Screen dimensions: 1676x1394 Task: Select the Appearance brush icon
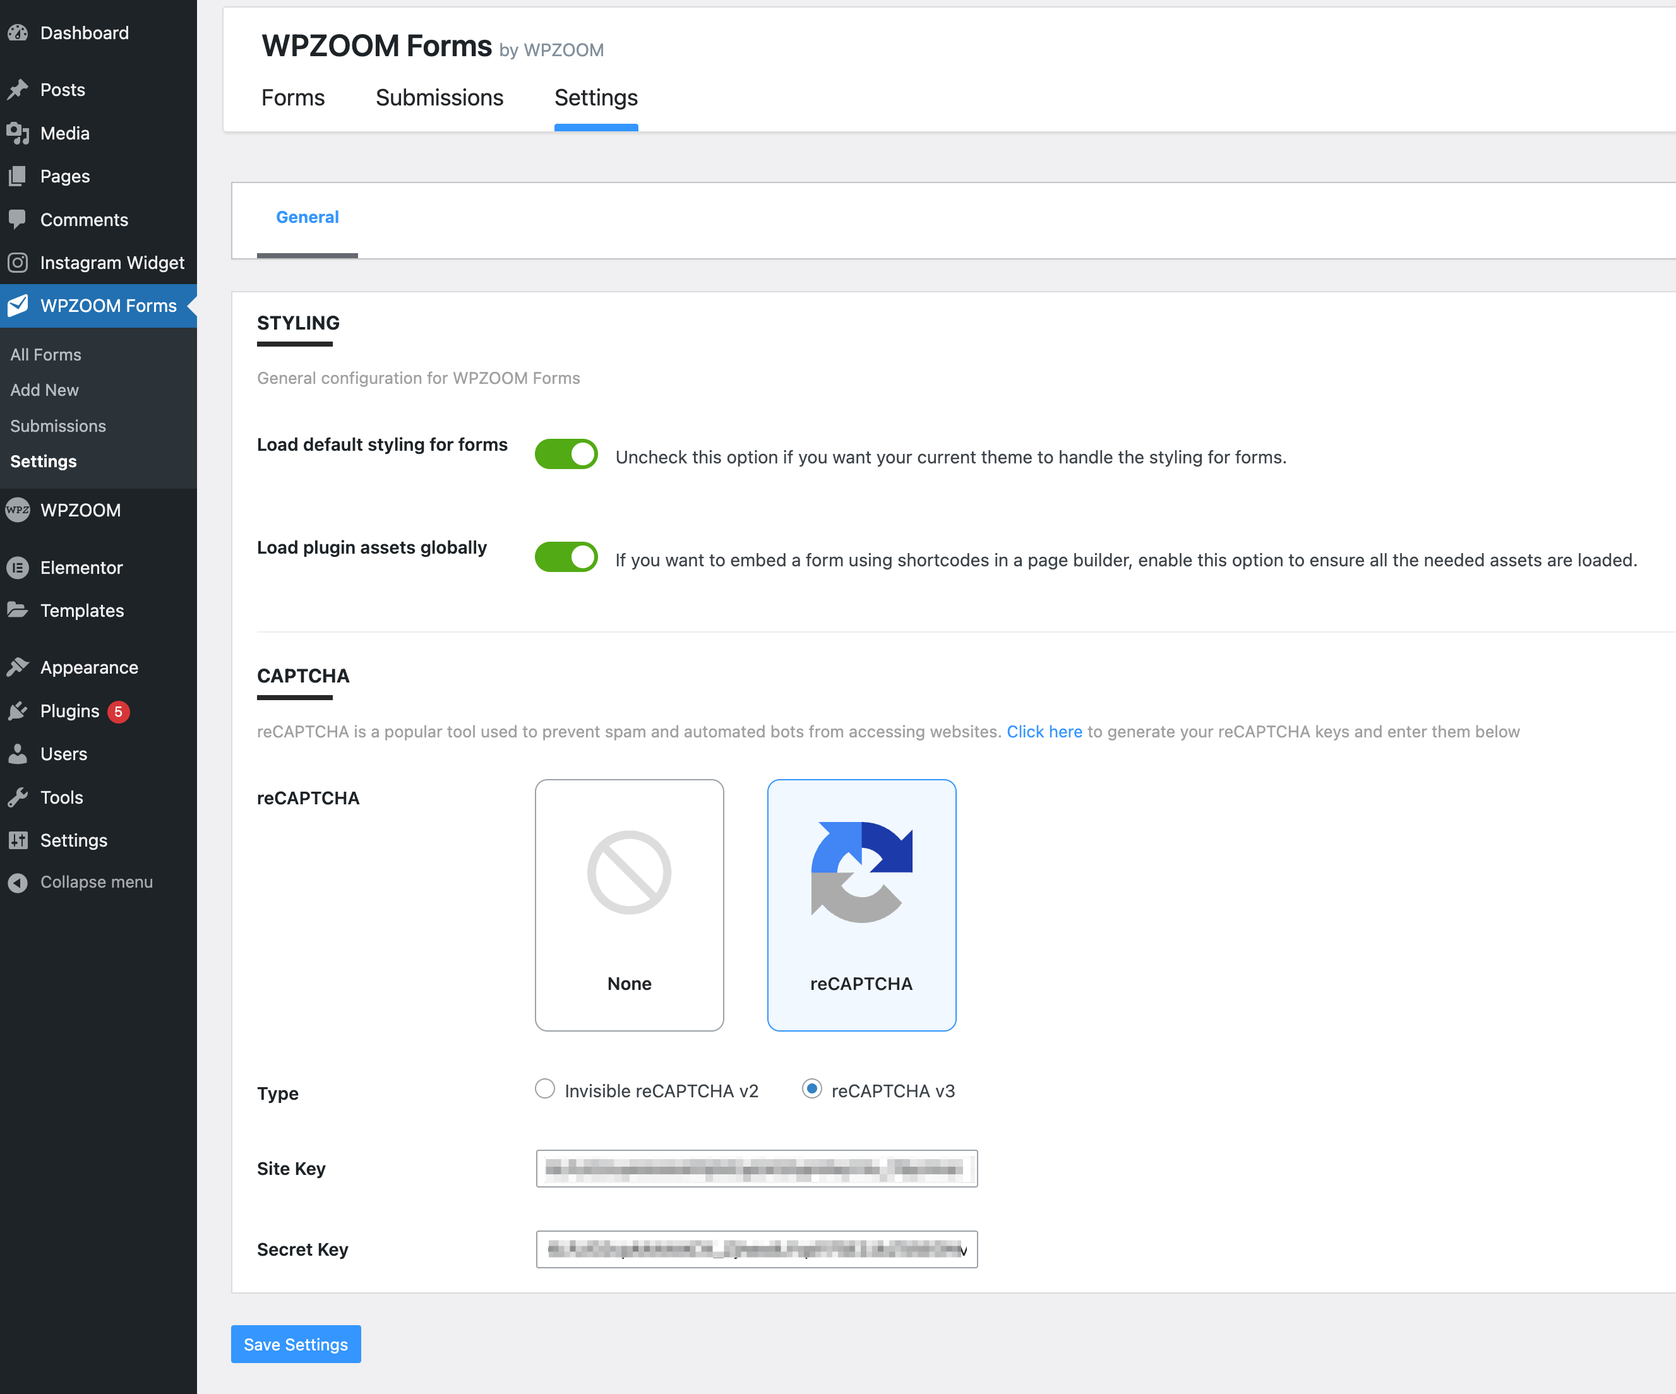[x=18, y=666]
